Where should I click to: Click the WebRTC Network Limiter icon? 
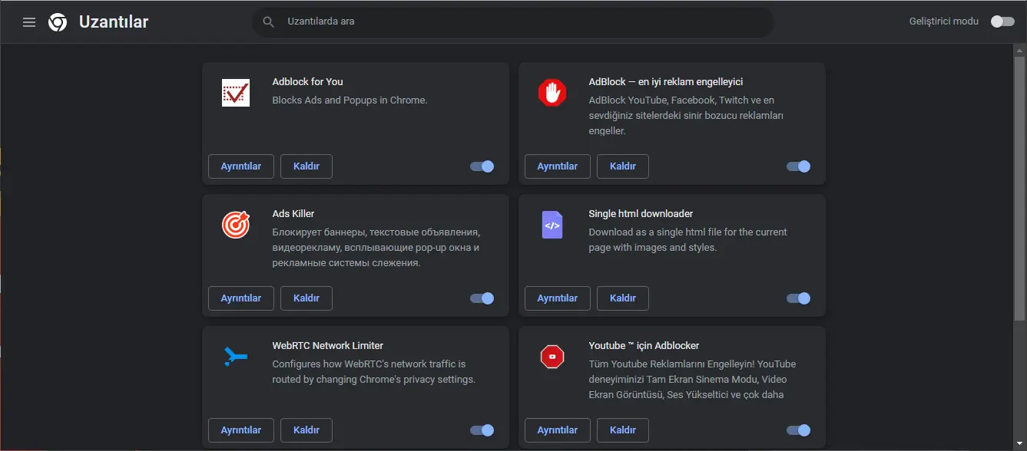[x=235, y=356]
